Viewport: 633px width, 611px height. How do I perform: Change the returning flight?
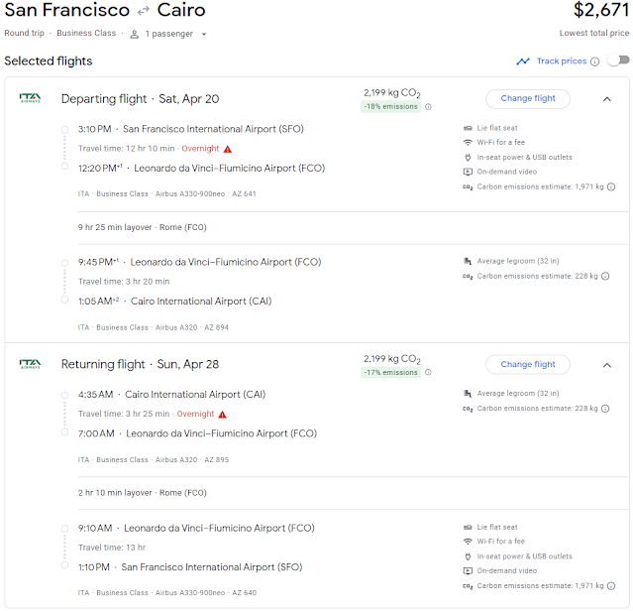[528, 364]
